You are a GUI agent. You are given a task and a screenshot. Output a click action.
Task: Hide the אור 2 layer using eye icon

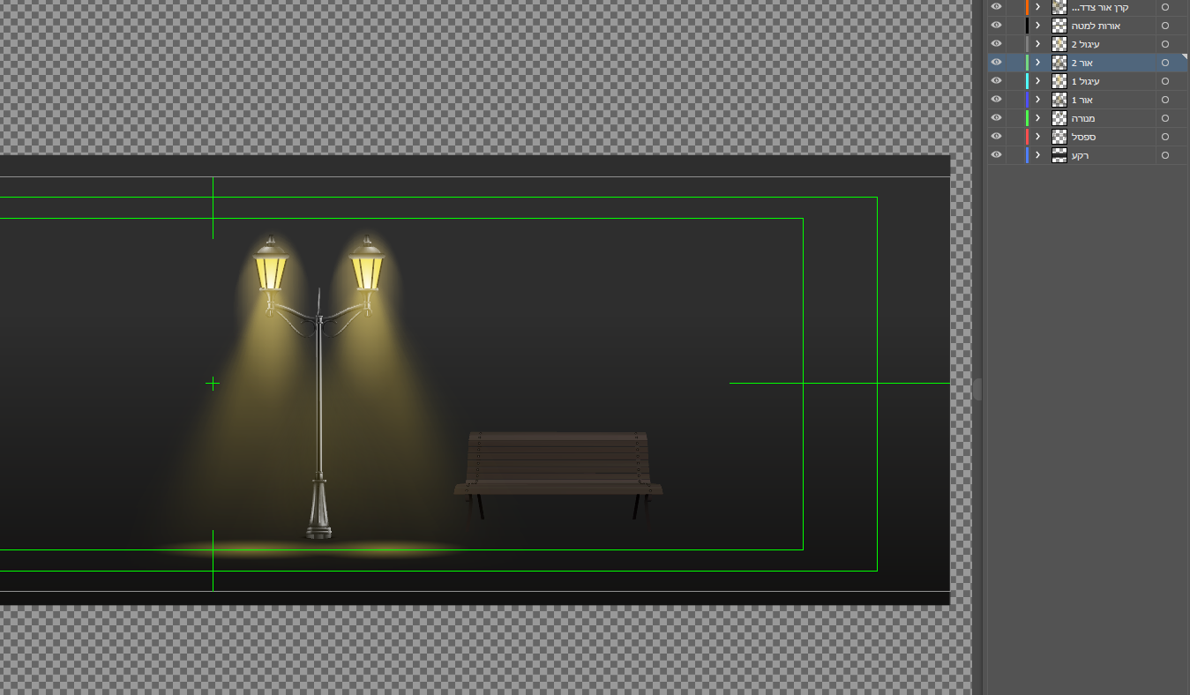coord(996,63)
